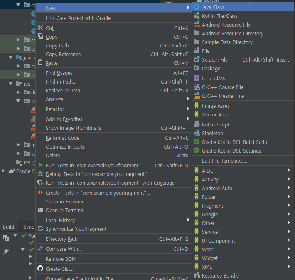The image size is (295, 280).
Task: Collapse the res folder tree node
Action: [11, 84]
